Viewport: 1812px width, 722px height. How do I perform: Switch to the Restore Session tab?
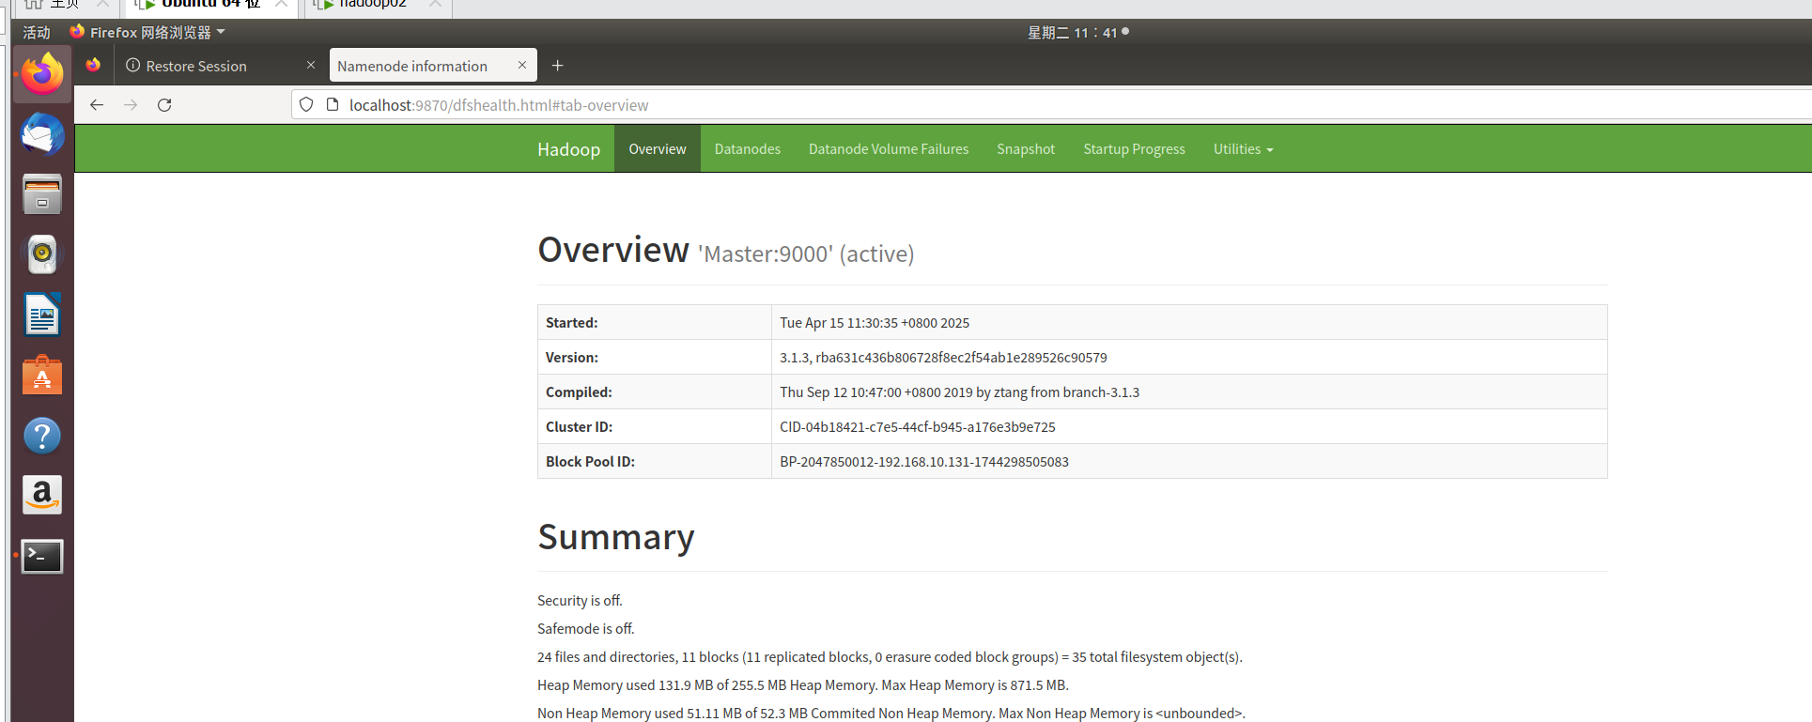pos(220,66)
